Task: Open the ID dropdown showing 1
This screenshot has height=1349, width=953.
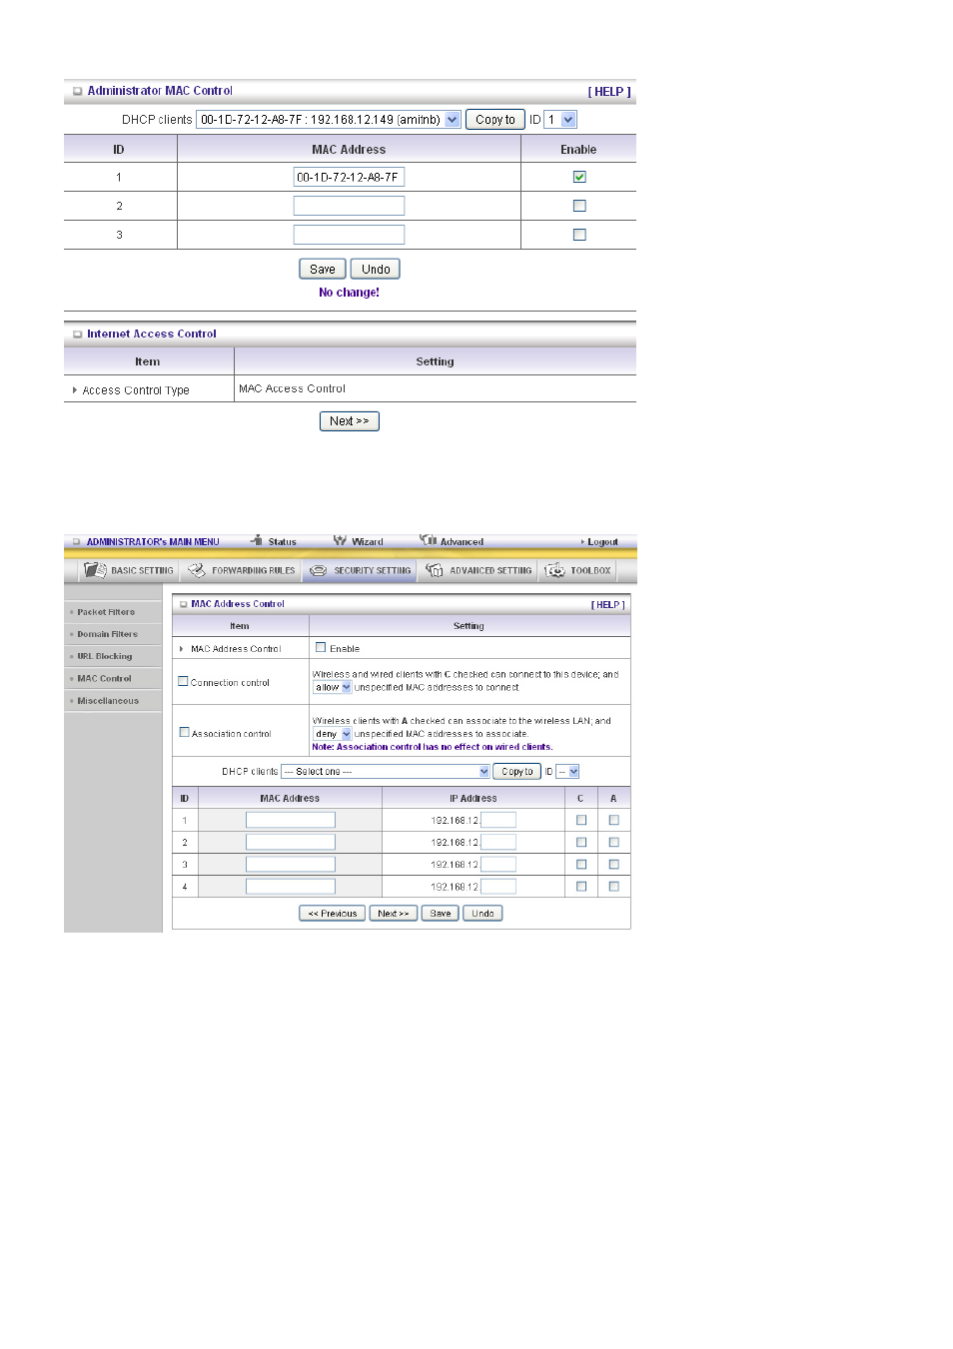Action: coord(560,120)
